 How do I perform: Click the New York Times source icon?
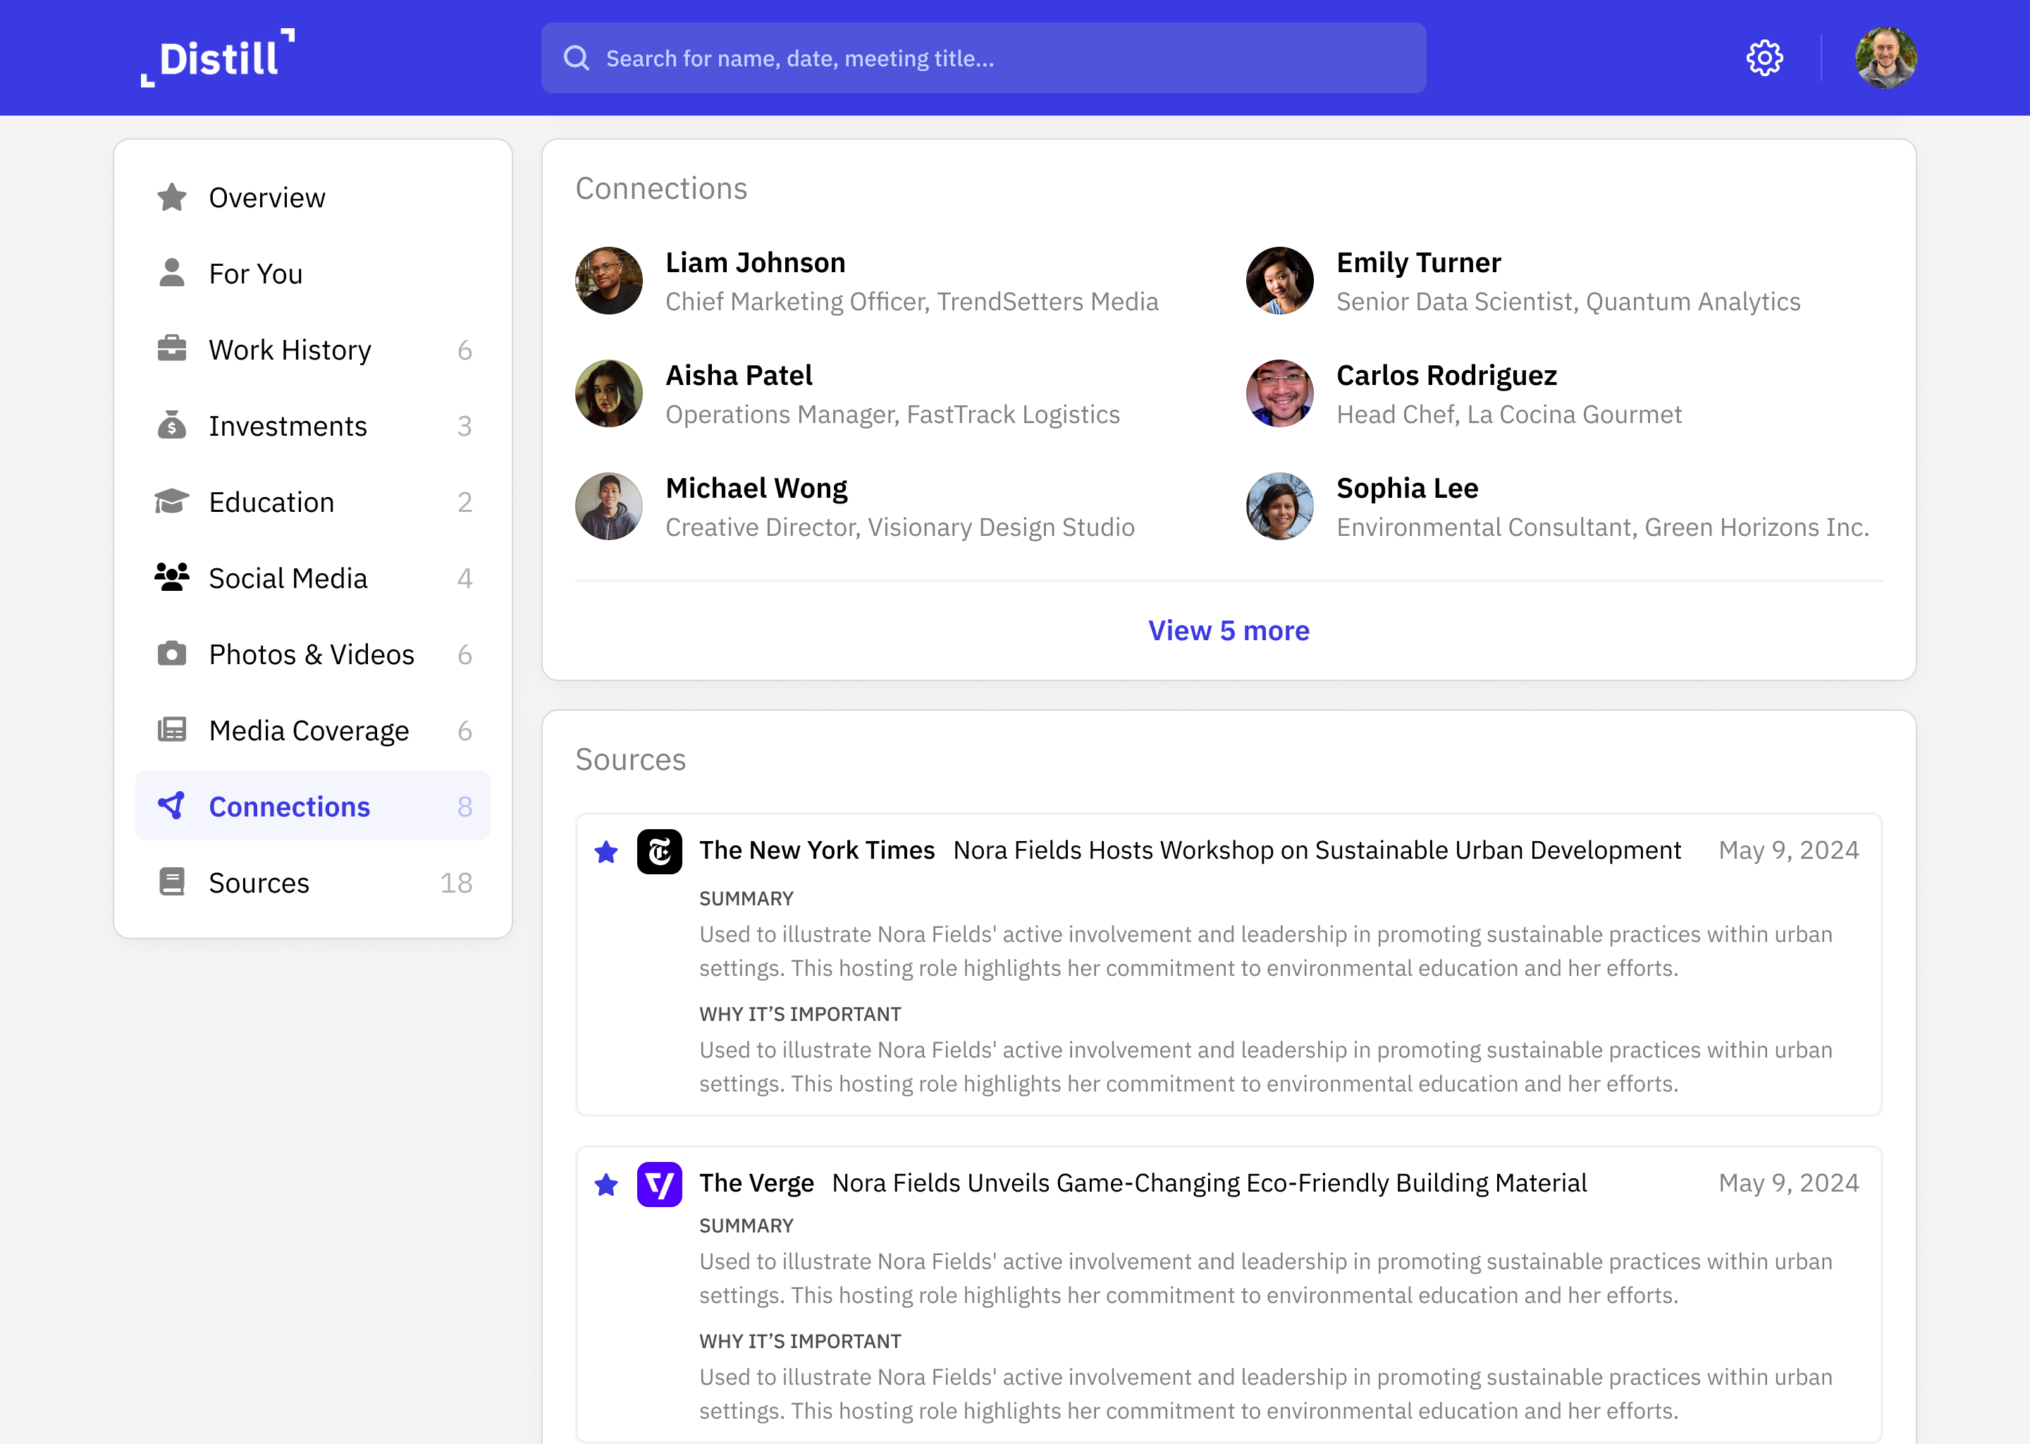pyautogui.click(x=658, y=851)
